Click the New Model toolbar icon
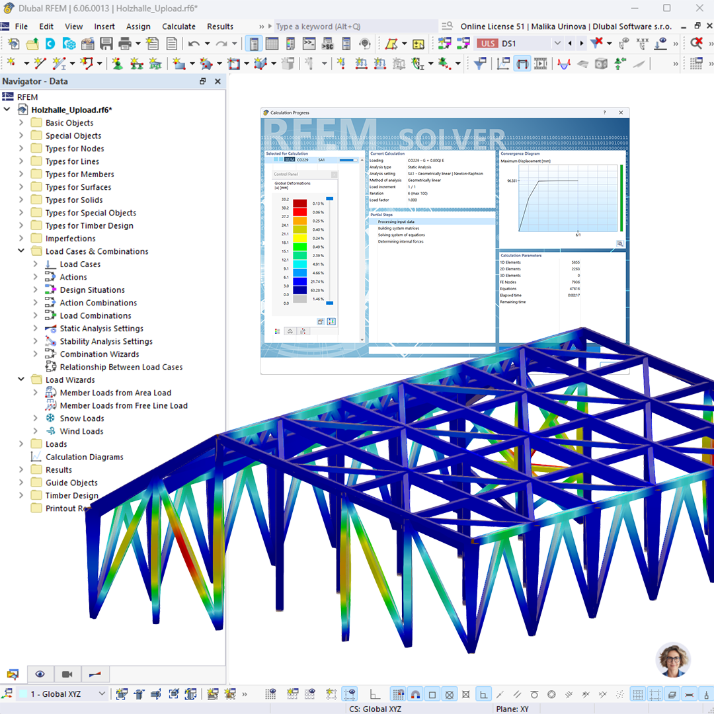The width and height of the screenshot is (714, 714). point(14,44)
